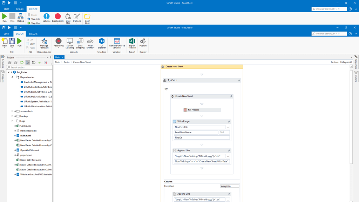The image size is (359, 202).
Task: Open the Data Scraping wizard
Action: tap(80, 43)
